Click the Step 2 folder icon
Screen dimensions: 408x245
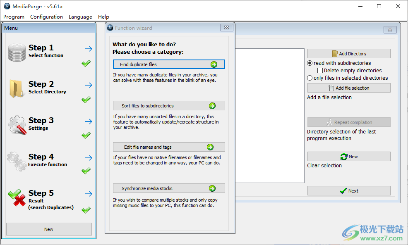[x=16, y=88]
